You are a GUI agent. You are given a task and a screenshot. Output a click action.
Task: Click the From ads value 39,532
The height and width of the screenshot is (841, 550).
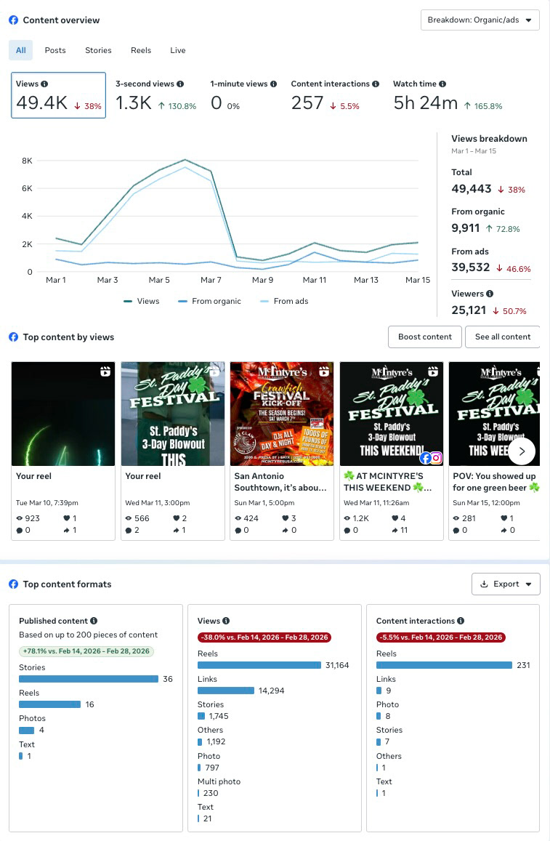471,267
